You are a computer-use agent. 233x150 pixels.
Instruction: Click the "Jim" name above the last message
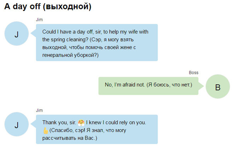39,110
